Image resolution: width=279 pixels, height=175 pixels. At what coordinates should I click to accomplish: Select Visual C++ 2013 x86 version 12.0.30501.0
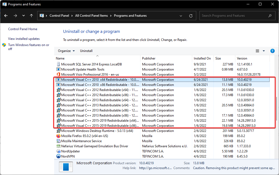click(100, 110)
